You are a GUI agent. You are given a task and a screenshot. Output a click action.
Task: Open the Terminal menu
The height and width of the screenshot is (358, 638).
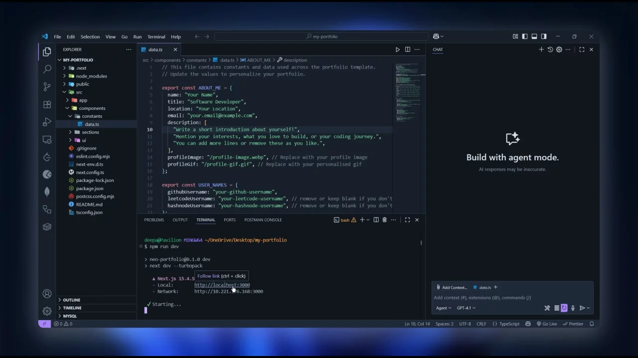[x=156, y=36]
